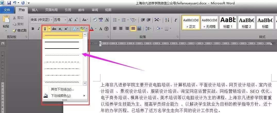Click the Shrink Font icon
The height and width of the screenshot is (113, 277).
click(x=76, y=20)
